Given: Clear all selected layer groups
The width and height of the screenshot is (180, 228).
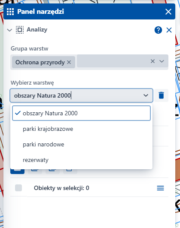Looking at the screenshot, I should (153, 61).
